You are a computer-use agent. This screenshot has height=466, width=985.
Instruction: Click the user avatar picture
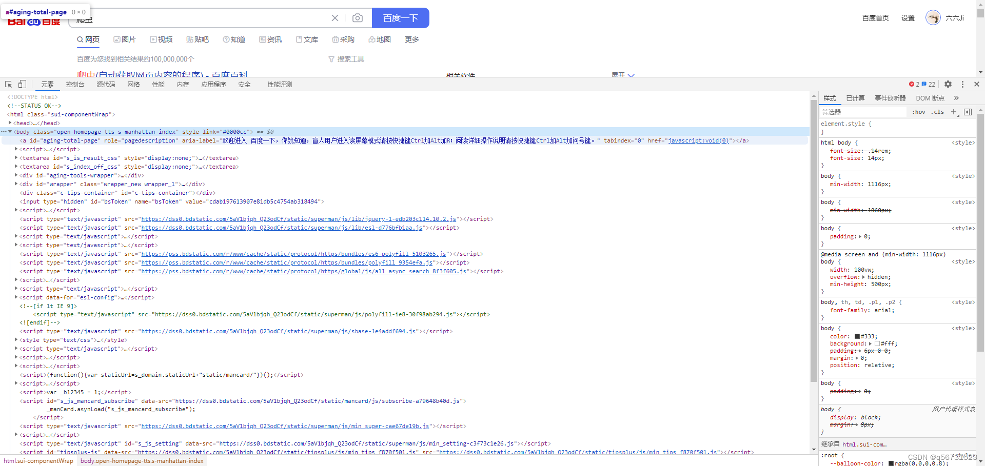pos(933,18)
